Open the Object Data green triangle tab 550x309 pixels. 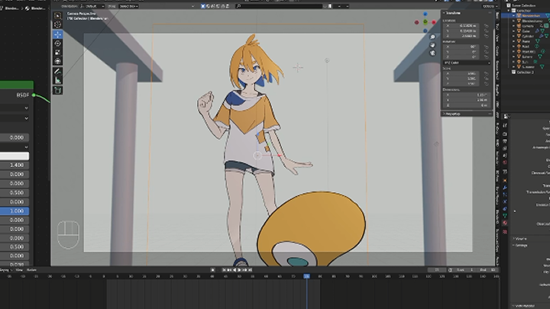(x=505, y=215)
